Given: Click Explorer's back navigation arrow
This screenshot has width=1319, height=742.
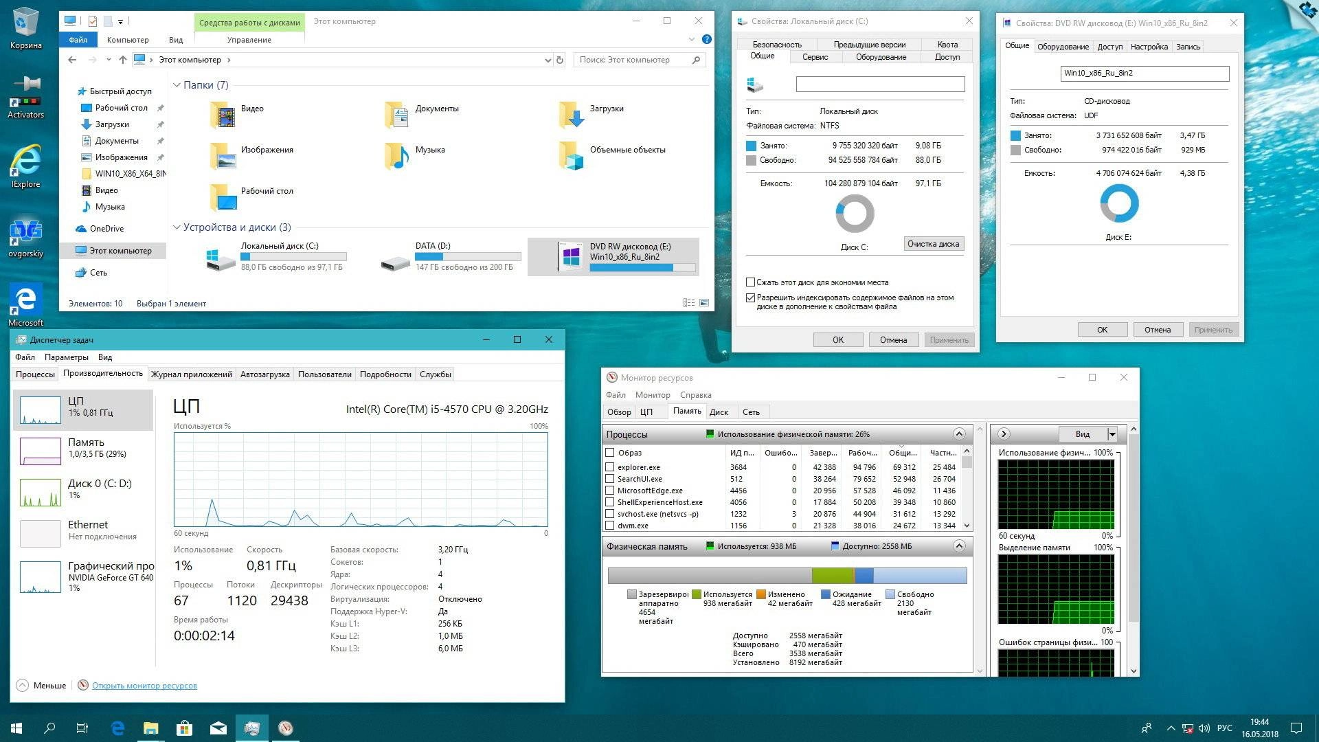Looking at the screenshot, I should click(72, 60).
